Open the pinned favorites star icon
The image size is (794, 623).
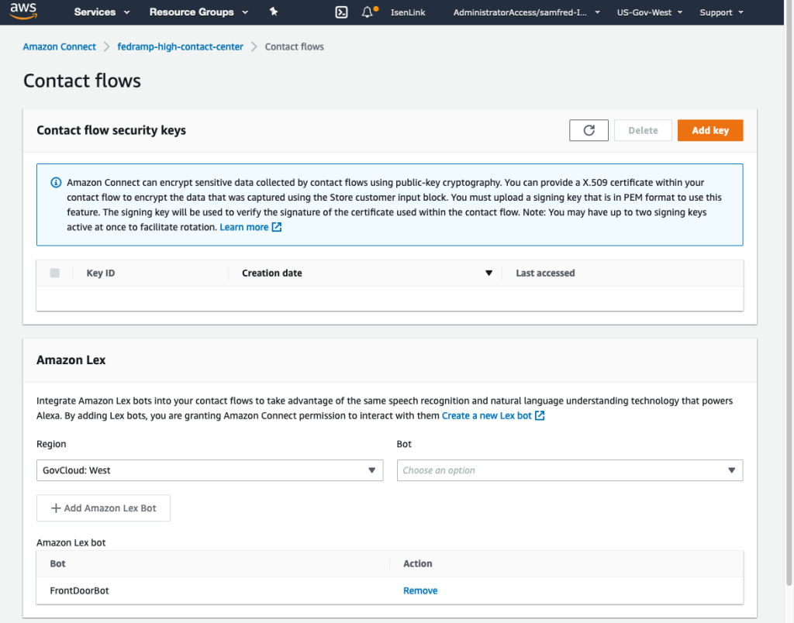(x=275, y=12)
